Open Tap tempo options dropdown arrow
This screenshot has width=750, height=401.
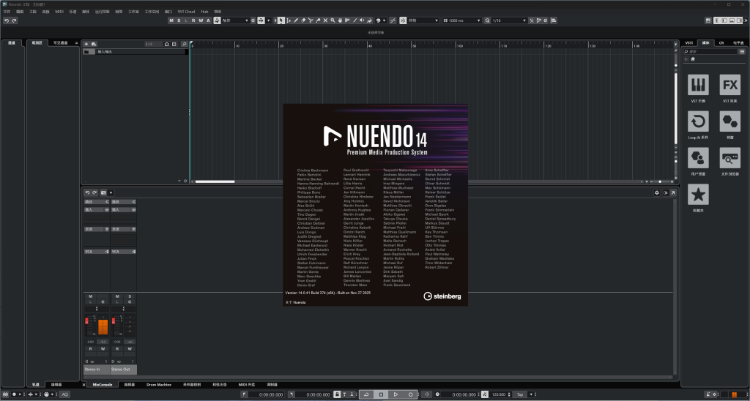coord(530,394)
